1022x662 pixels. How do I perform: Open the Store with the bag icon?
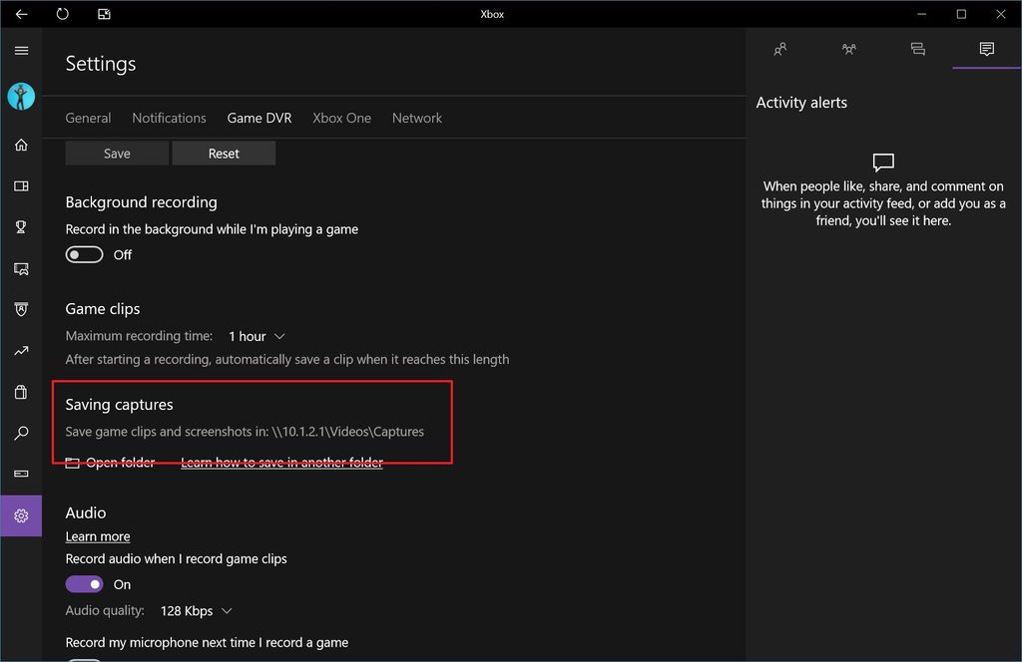click(x=20, y=392)
